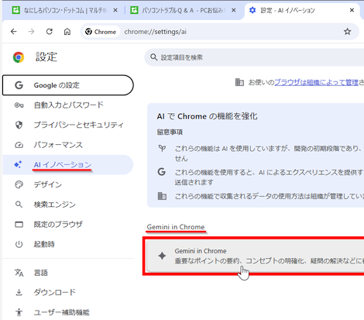Image resolution: width=364 pixels, height=320 pixels.
Task: Click the Gemini sparkle icon in the row
Action: [162, 256]
